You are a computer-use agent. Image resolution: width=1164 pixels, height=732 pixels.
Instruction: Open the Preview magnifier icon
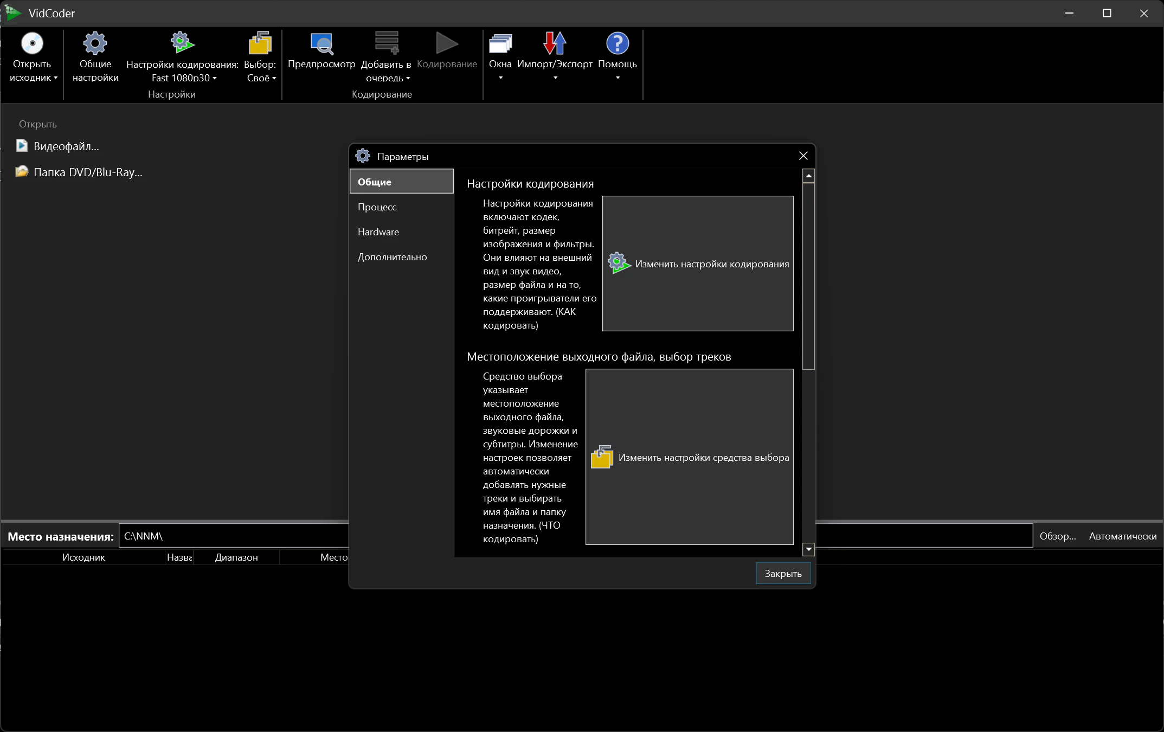click(321, 44)
